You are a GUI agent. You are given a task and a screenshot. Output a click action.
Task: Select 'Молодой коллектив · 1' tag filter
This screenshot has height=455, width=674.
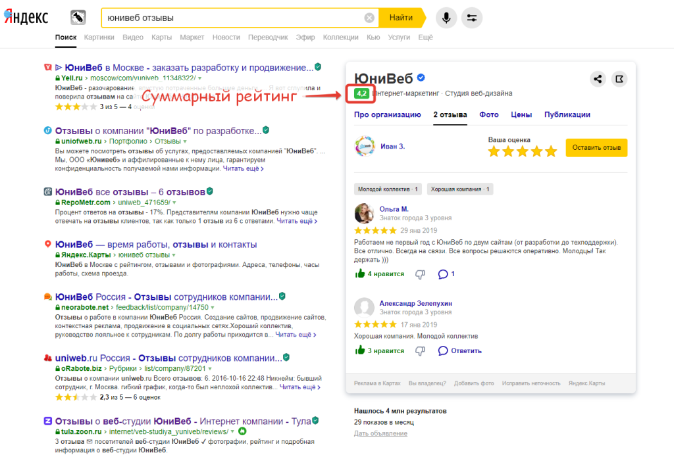388,189
